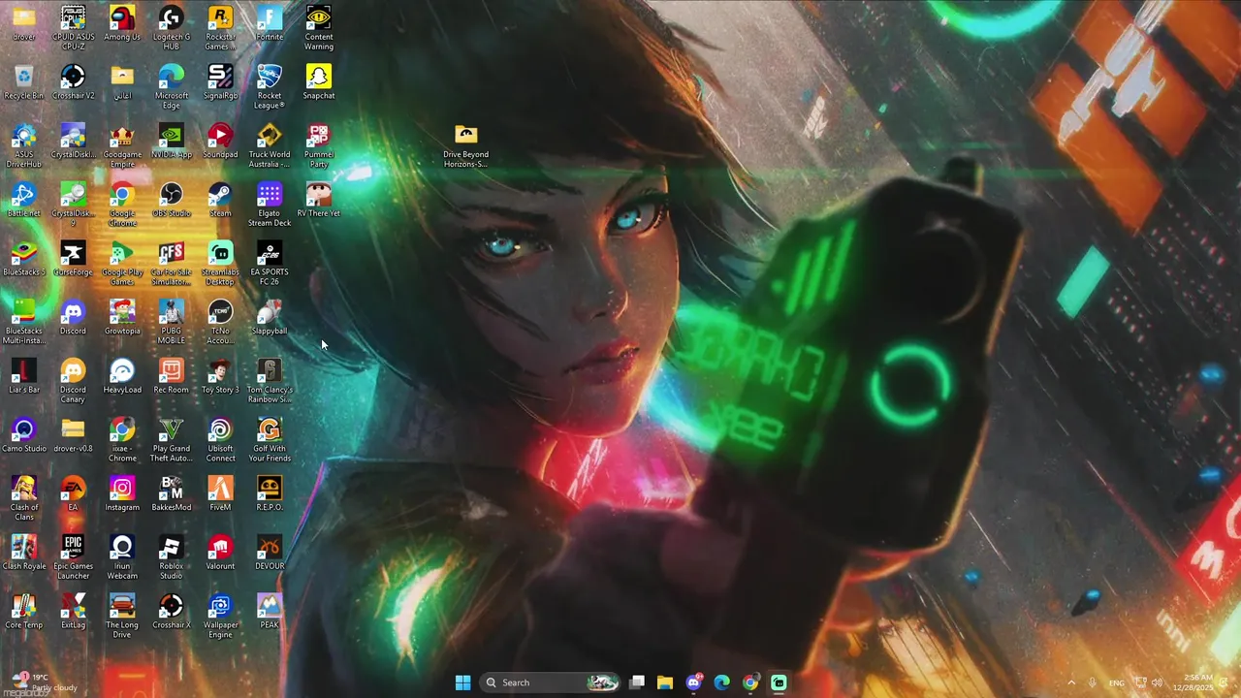Launch Logitech G HUB from desktop
Viewport: 1241px width, 698px height.
[x=171, y=29]
